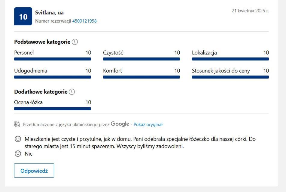Click the happy smiley face icon
The height and width of the screenshot is (192, 286).
(x=18, y=139)
